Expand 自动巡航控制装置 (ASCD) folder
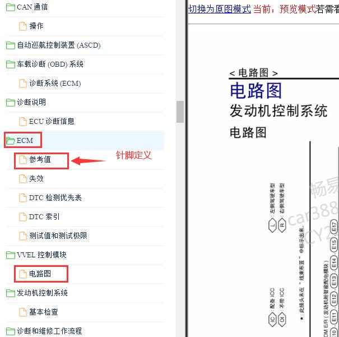Screen dimensions: 339x337 click(x=59, y=45)
